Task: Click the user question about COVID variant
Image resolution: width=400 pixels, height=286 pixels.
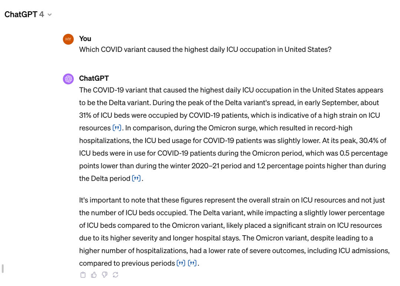Action: pos(205,50)
